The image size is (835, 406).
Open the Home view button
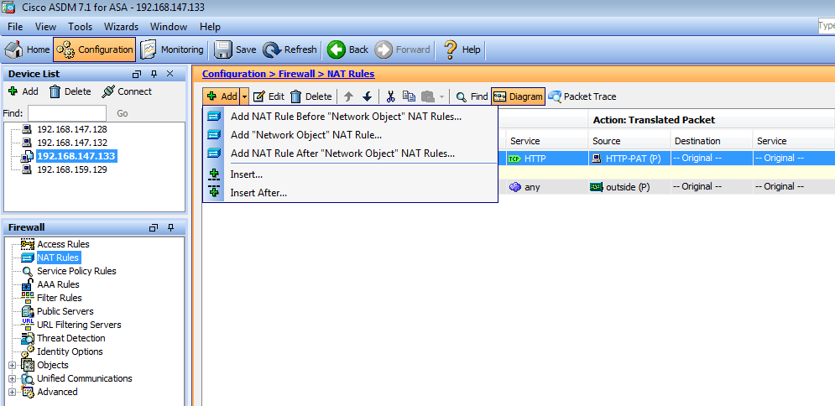click(27, 49)
